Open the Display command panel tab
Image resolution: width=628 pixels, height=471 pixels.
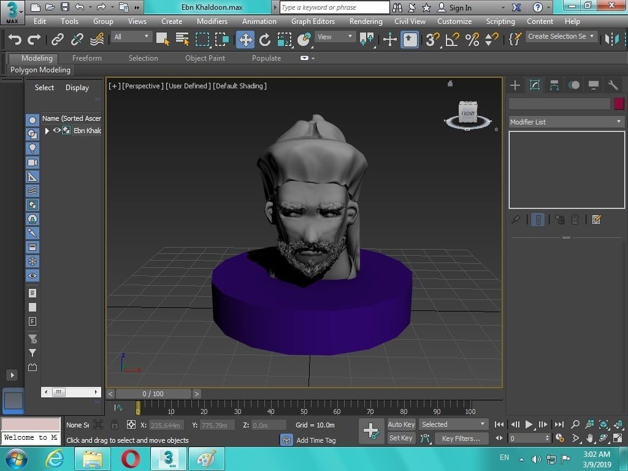click(594, 85)
